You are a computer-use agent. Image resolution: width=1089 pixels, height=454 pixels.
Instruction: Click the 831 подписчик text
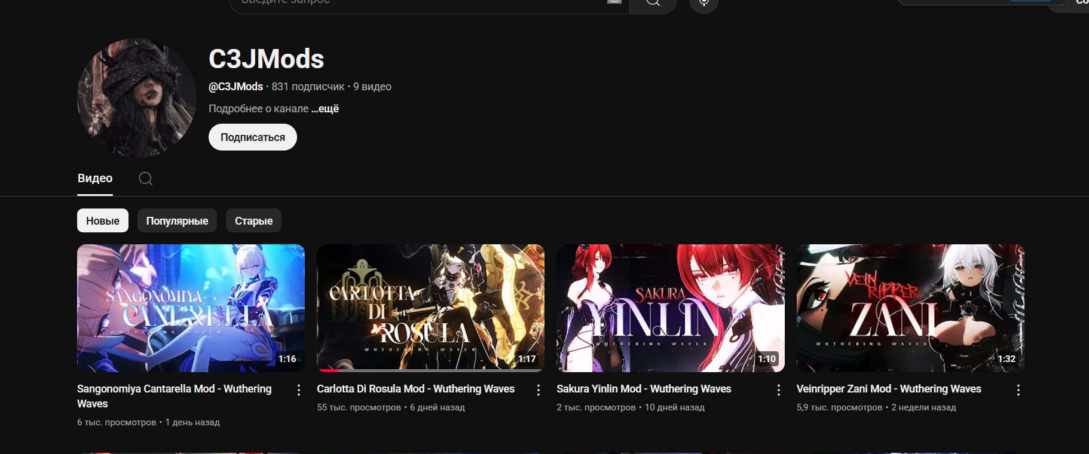[x=308, y=87]
